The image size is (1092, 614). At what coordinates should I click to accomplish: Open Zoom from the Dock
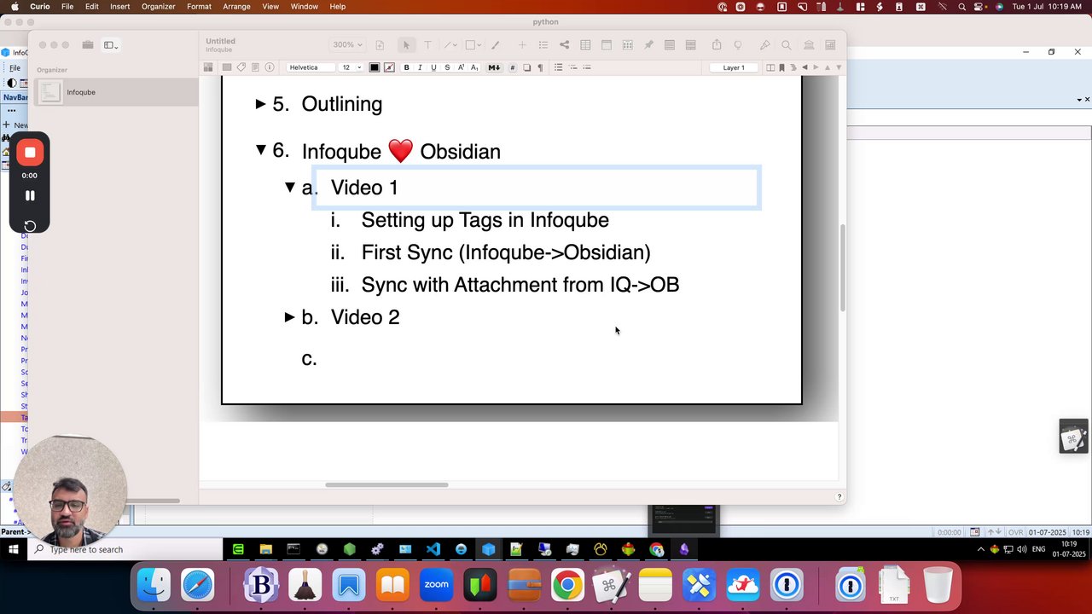pyautogui.click(x=436, y=585)
